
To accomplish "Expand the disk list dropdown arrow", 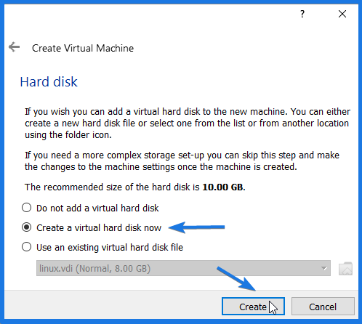I will point(324,268).
